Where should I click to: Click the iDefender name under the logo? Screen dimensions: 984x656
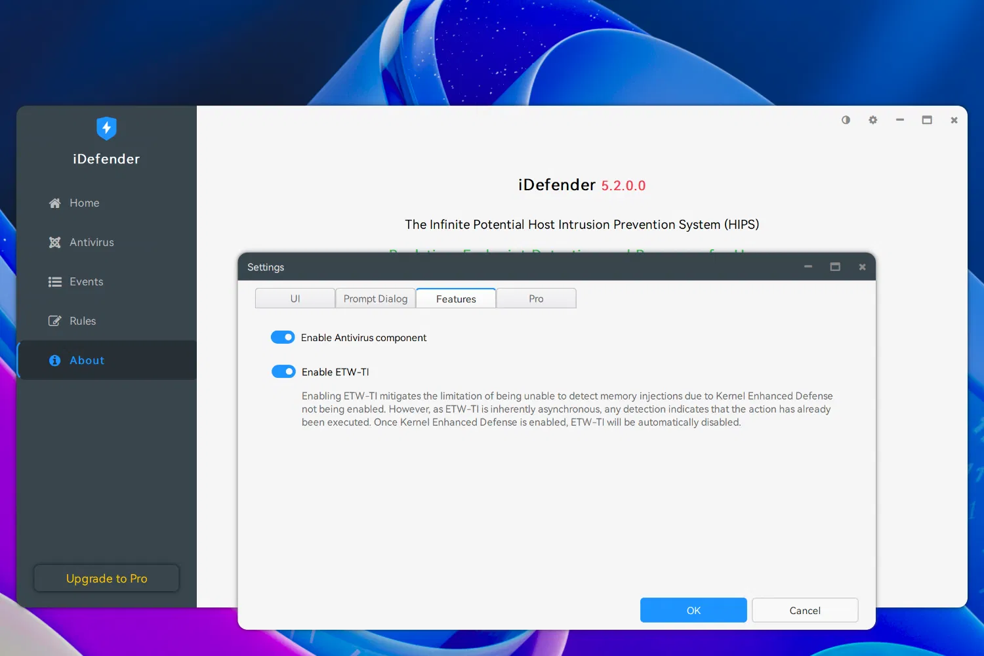coord(106,159)
